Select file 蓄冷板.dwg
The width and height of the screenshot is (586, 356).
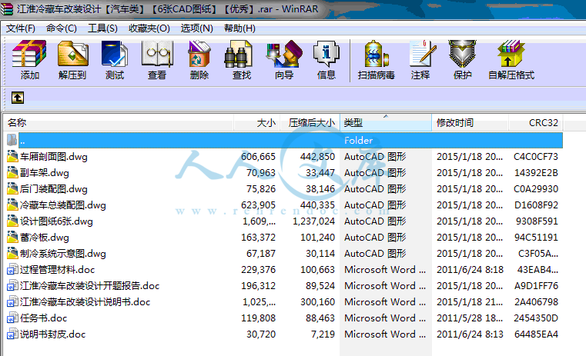pyautogui.click(x=45, y=238)
